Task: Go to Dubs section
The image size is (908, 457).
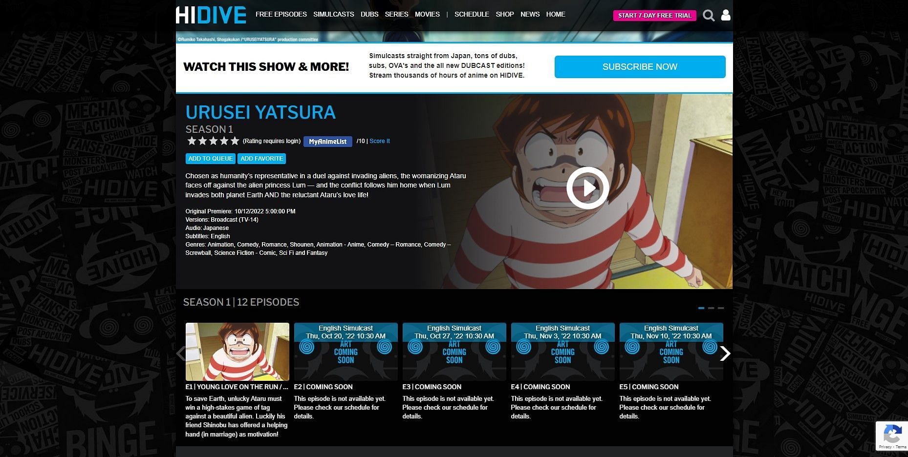Action: [369, 14]
